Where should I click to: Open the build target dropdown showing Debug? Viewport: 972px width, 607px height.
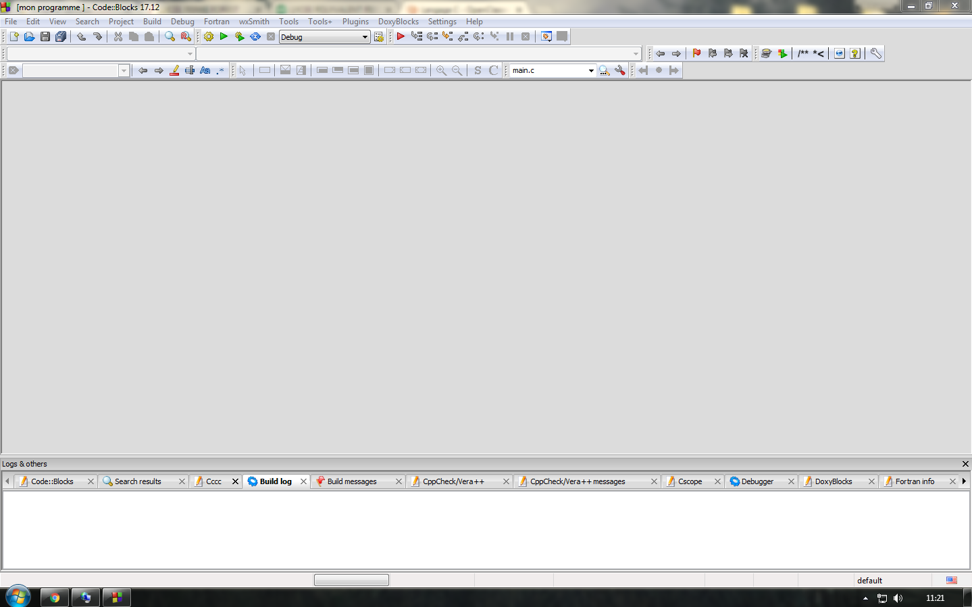click(x=365, y=36)
